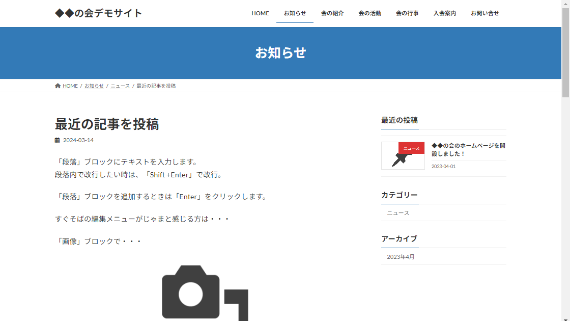Open the 2023年4月 archive link
570x321 pixels.
click(x=401, y=257)
